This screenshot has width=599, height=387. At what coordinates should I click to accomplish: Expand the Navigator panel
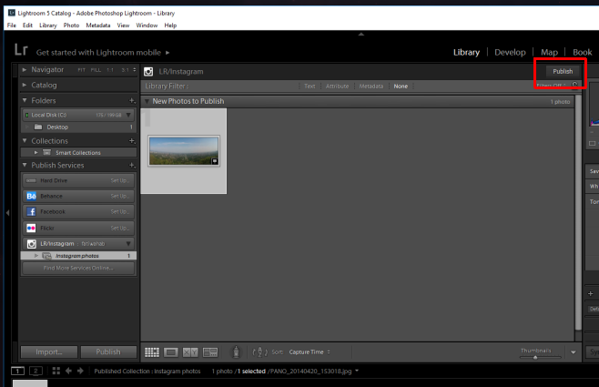click(25, 69)
